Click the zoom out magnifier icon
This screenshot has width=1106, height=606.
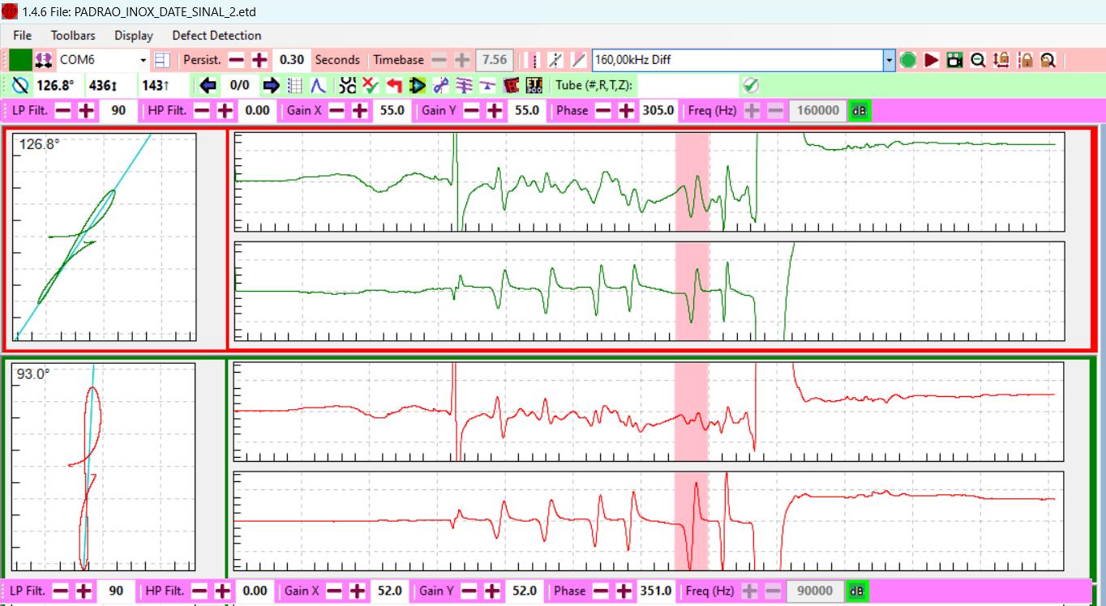pos(979,60)
